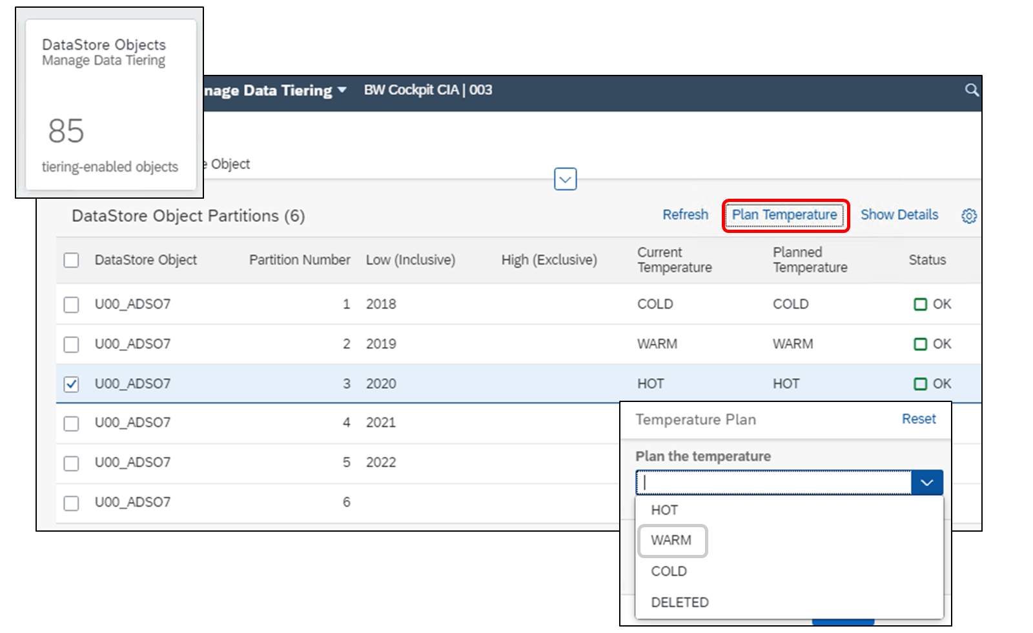Click BW Cockpit CIA | 003 header text
Viewport: 1033px width, 633px height.
tap(428, 90)
